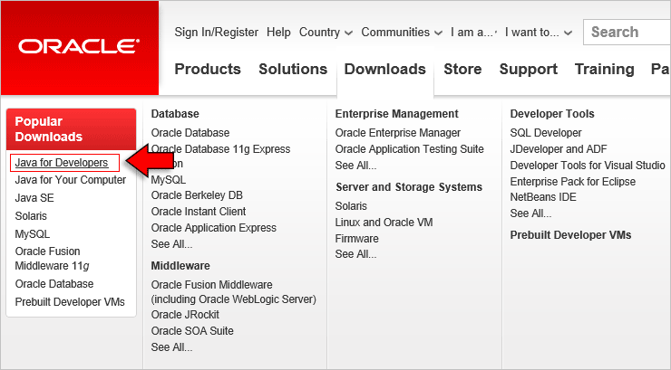Open Oracle SOA Suite link
The width and height of the screenshot is (671, 370).
point(192,331)
